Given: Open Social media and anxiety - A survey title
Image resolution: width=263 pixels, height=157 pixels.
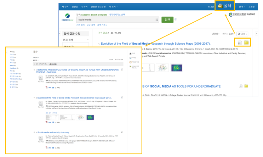Looking at the screenshot, I should tap(53, 132).
